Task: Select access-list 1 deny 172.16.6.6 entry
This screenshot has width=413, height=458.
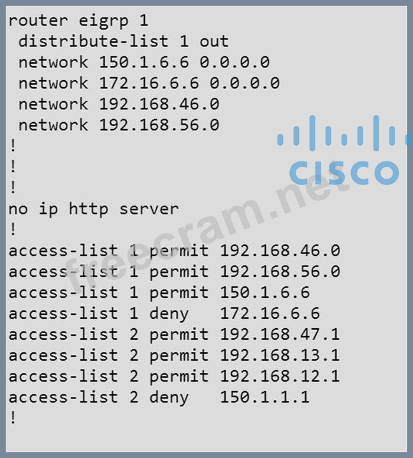Action: pyautogui.click(x=164, y=313)
